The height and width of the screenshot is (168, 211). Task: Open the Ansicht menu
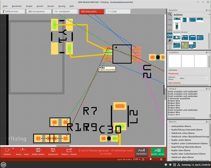[x=40, y=6]
